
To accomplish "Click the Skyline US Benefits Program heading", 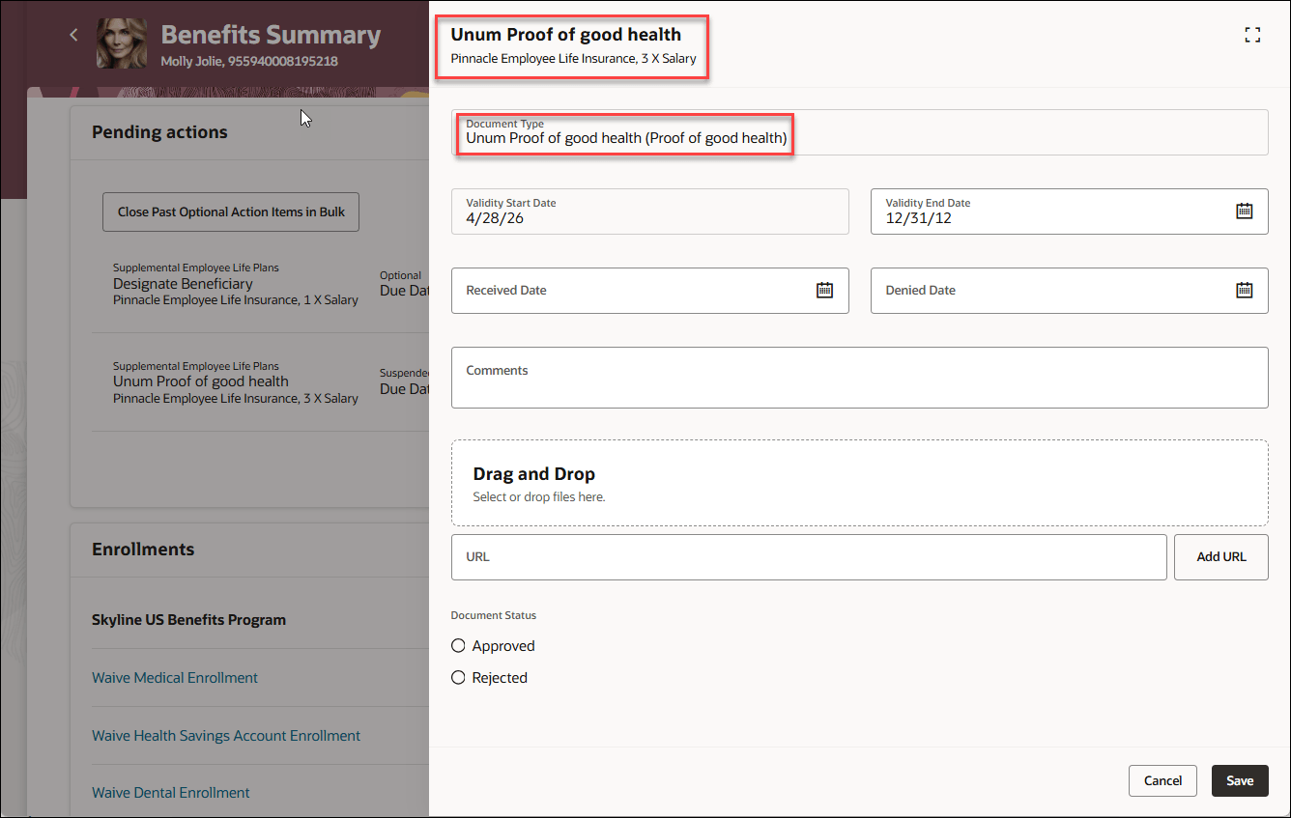I will pyautogui.click(x=188, y=620).
